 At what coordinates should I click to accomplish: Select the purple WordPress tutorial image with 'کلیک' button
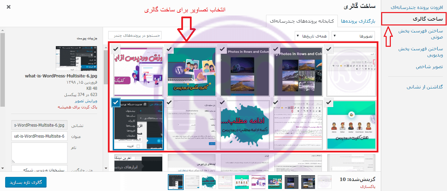pos(138,72)
